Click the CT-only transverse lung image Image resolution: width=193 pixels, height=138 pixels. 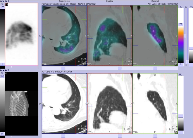(64, 104)
